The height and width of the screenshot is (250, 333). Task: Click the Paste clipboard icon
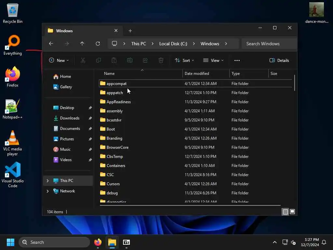[114, 60]
